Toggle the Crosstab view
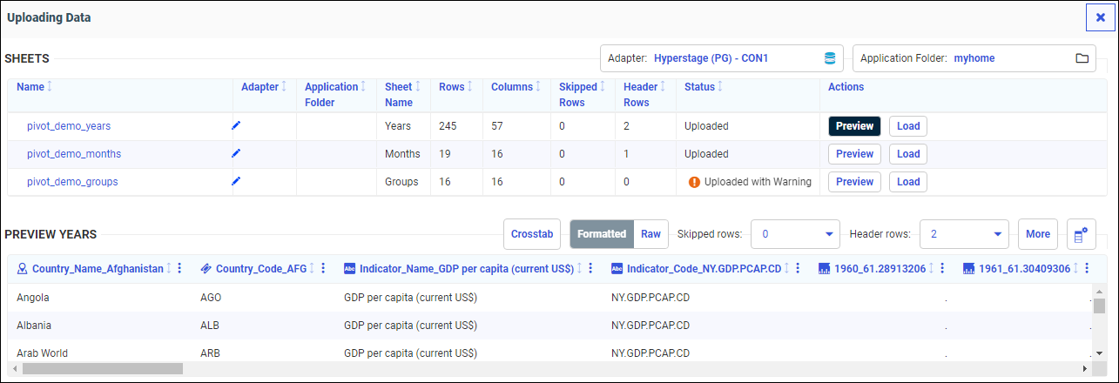This screenshot has height=383, width=1119. click(531, 234)
